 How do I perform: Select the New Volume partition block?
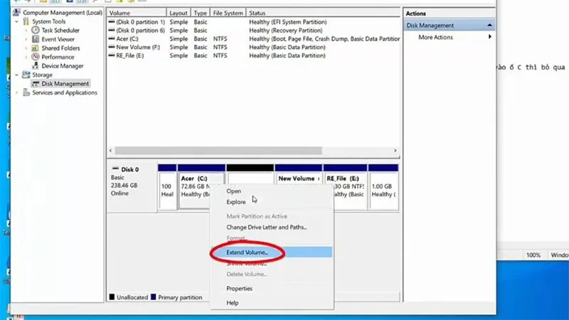coord(298,174)
